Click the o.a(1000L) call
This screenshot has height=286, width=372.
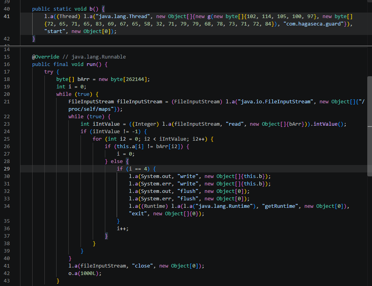85,273
